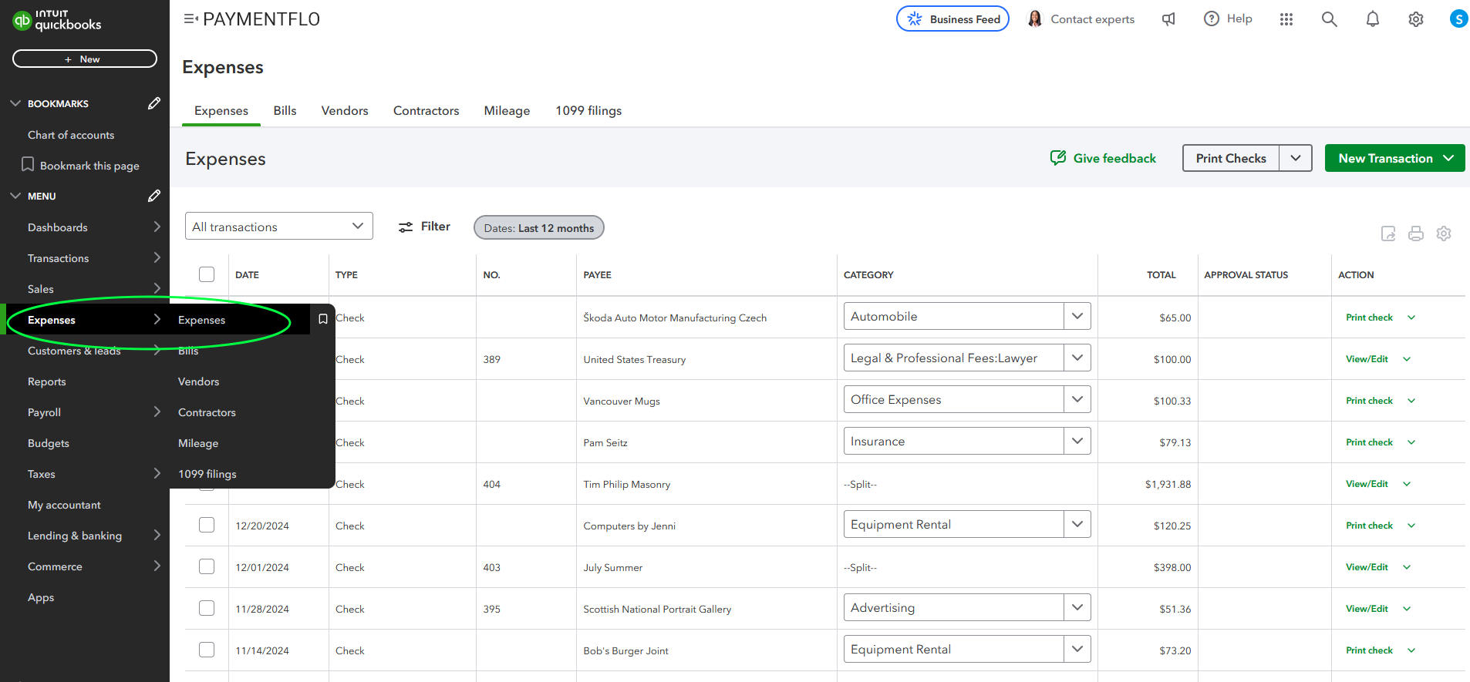Image resolution: width=1470 pixels, height=682 pixels.
Task: Check the Scottish National Portrait Gallery row checkbox
Action: [x=207, y=608]
